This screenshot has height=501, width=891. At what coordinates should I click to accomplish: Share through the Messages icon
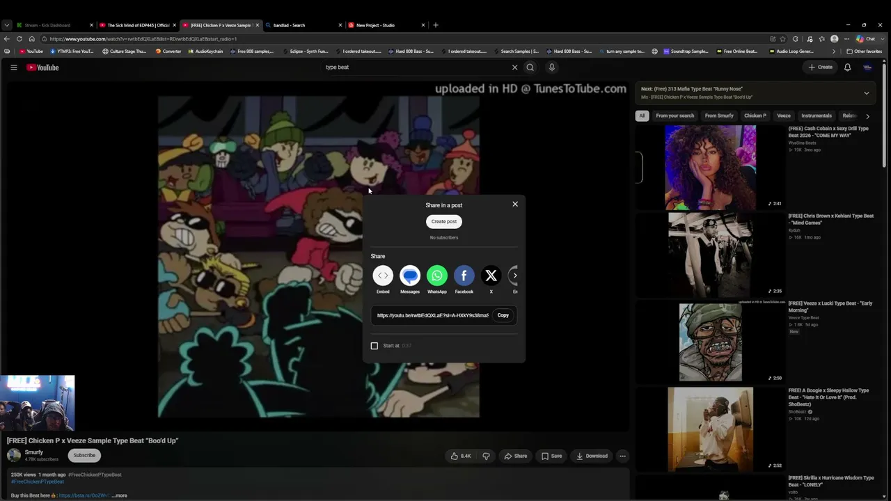coord(410,276)
